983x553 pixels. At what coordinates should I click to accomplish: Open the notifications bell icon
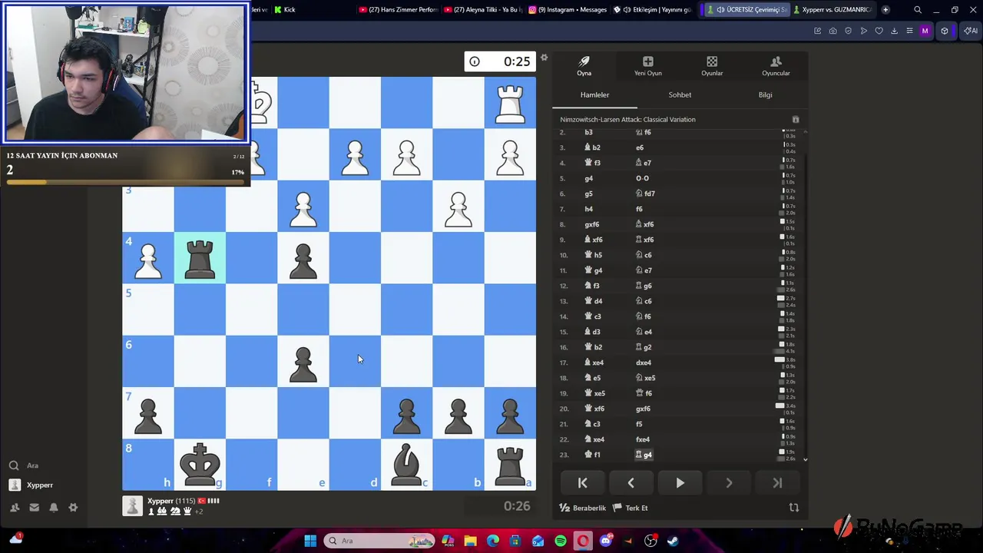point(54,508)
